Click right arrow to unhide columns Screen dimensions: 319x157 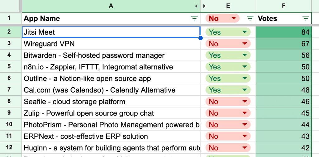204,6
